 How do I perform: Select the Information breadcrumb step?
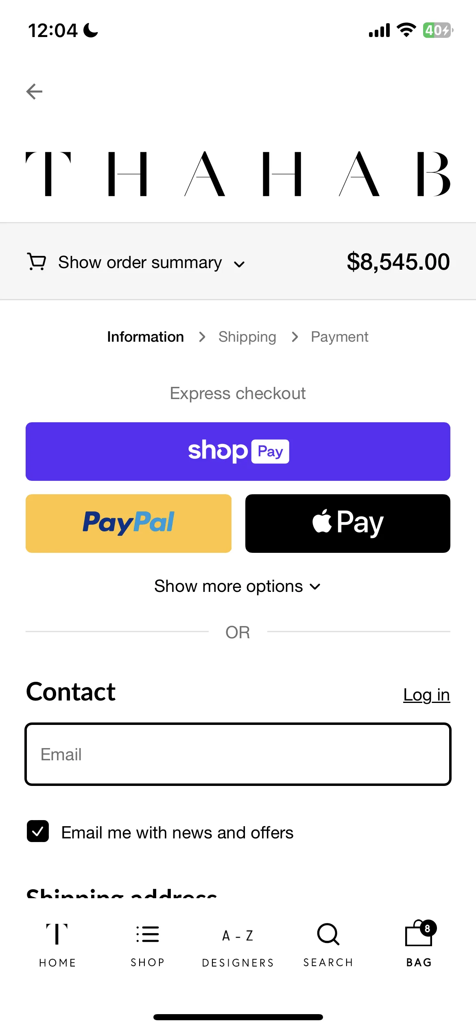click(145, 337)
